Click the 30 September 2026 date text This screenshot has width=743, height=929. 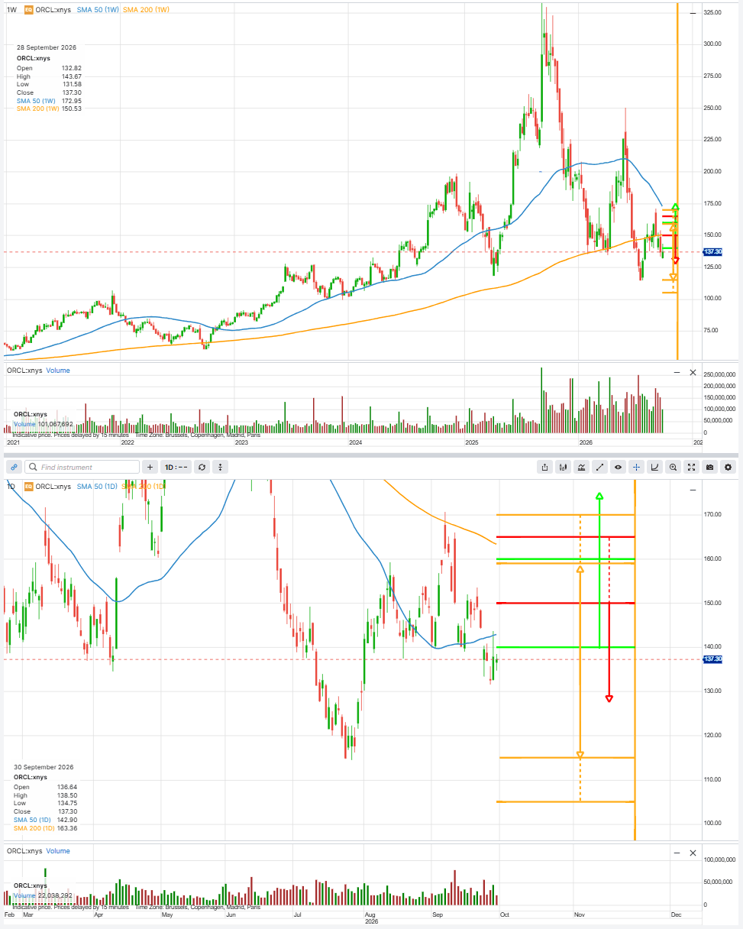pyautogui.click(x=44, y=767)
